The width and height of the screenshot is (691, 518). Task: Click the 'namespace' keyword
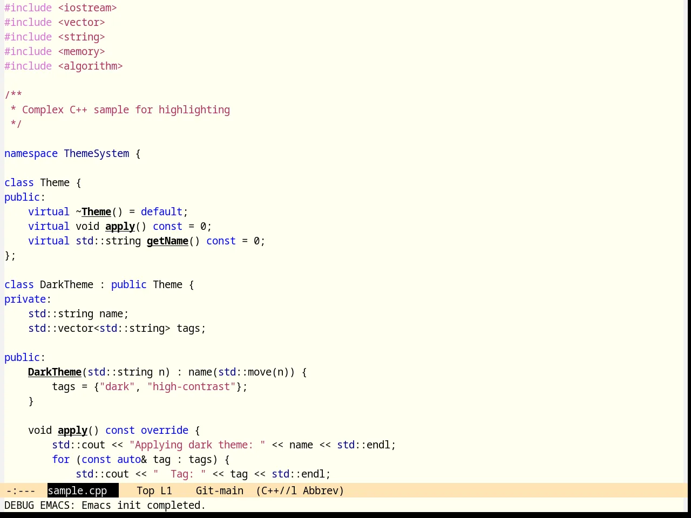[x=31, y=153]
